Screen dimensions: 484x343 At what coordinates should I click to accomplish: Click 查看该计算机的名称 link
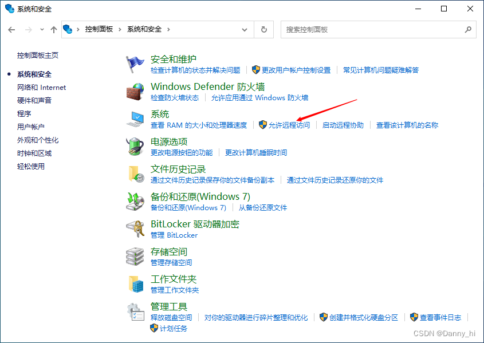coord(407,125)
